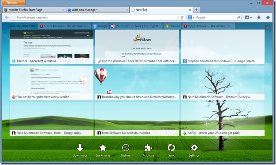This screenshot has height=165, width=276.
Task: Open the Firefox application menu button
Action: pyautogui.click(x=14, y=3)
